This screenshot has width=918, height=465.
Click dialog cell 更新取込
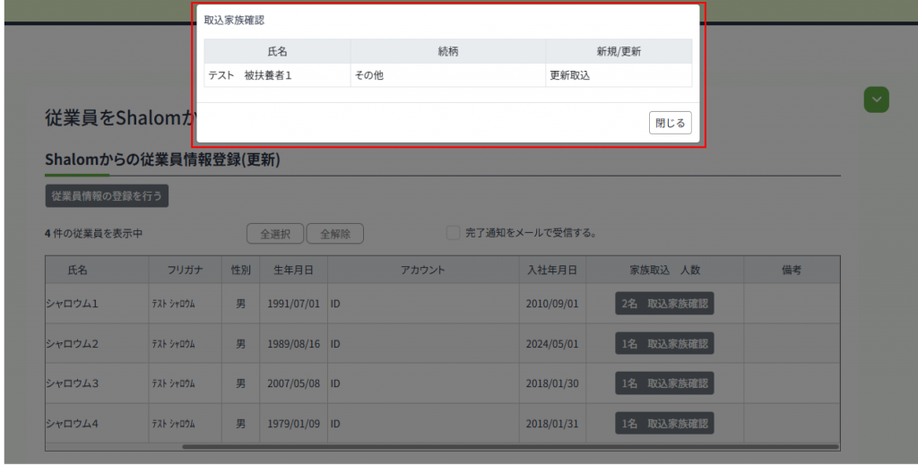click(x=619, y=75)
